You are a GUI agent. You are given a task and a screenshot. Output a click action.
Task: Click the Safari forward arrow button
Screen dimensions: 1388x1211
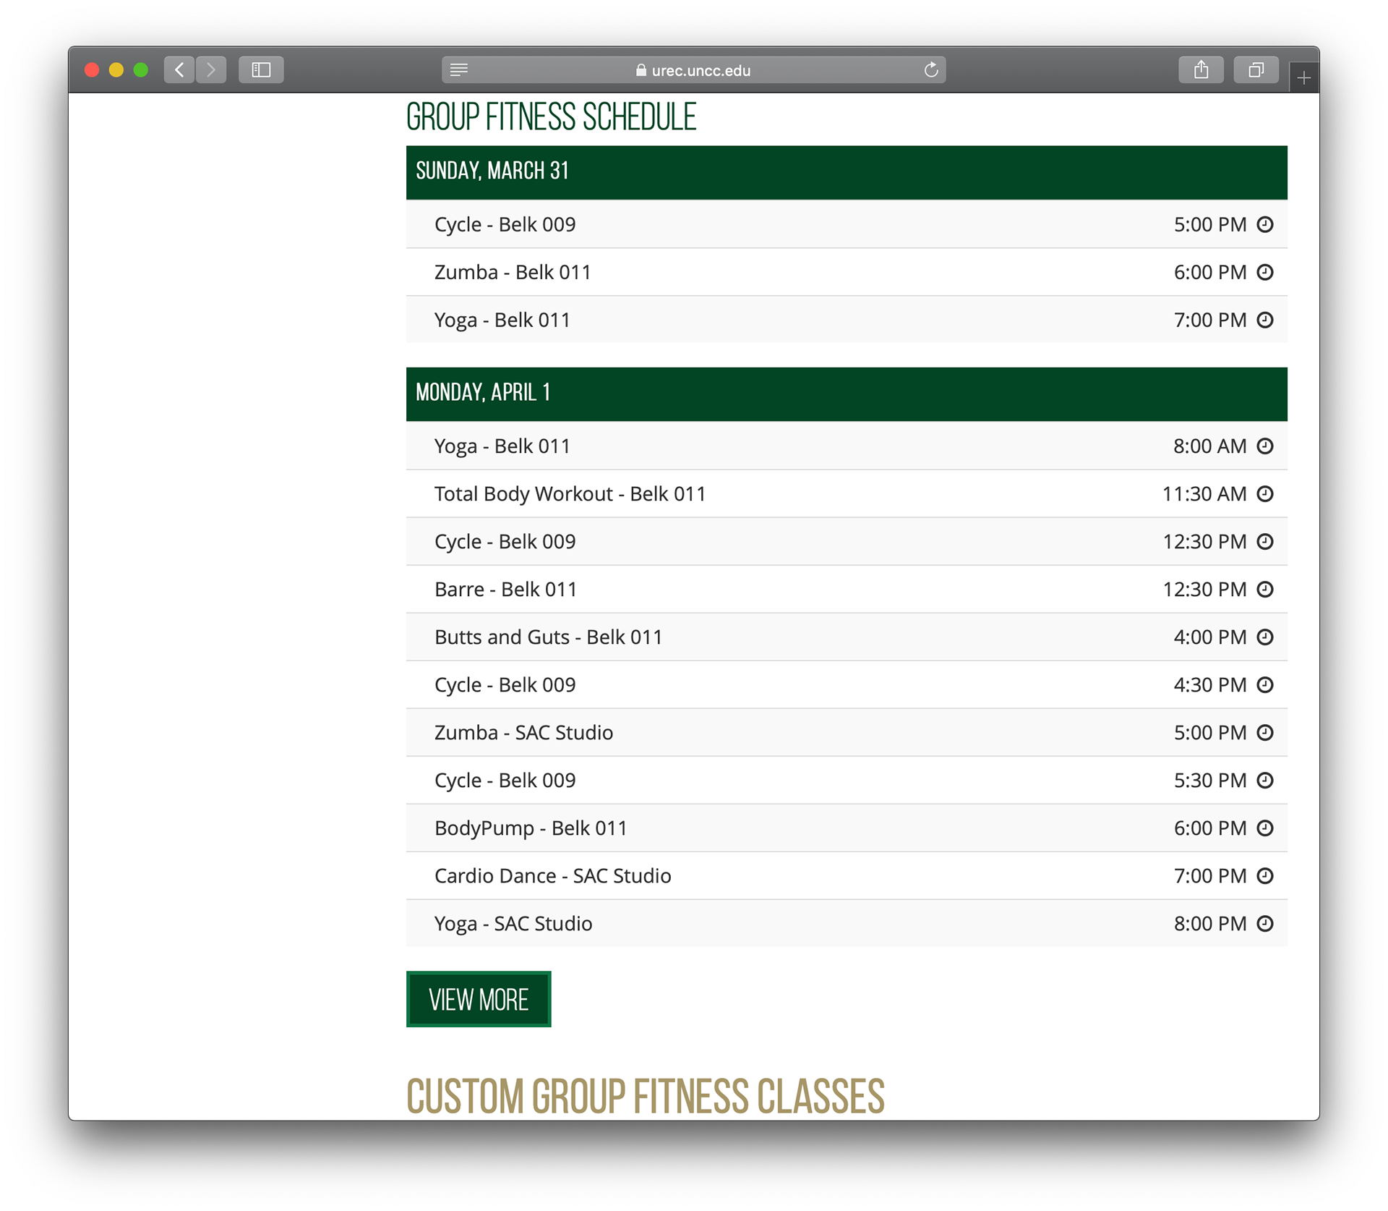coord(211,70)
